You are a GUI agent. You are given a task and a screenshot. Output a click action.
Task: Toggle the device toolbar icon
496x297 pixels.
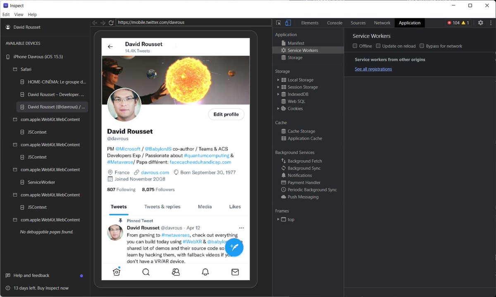288,23
